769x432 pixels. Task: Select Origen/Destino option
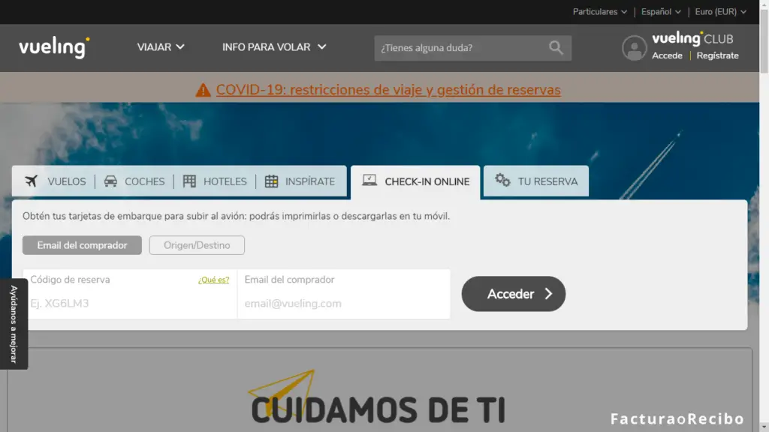(197, 245)
